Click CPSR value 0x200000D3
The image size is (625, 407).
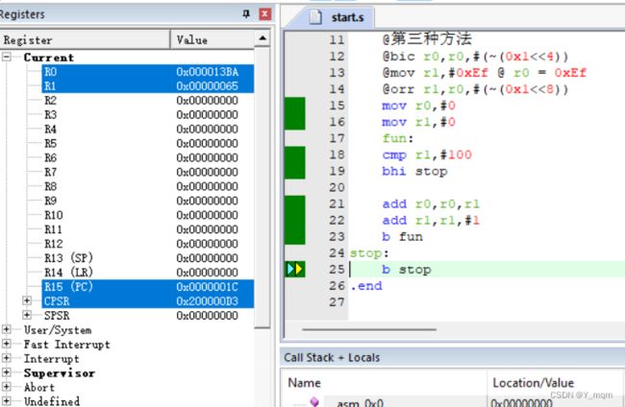208,300
